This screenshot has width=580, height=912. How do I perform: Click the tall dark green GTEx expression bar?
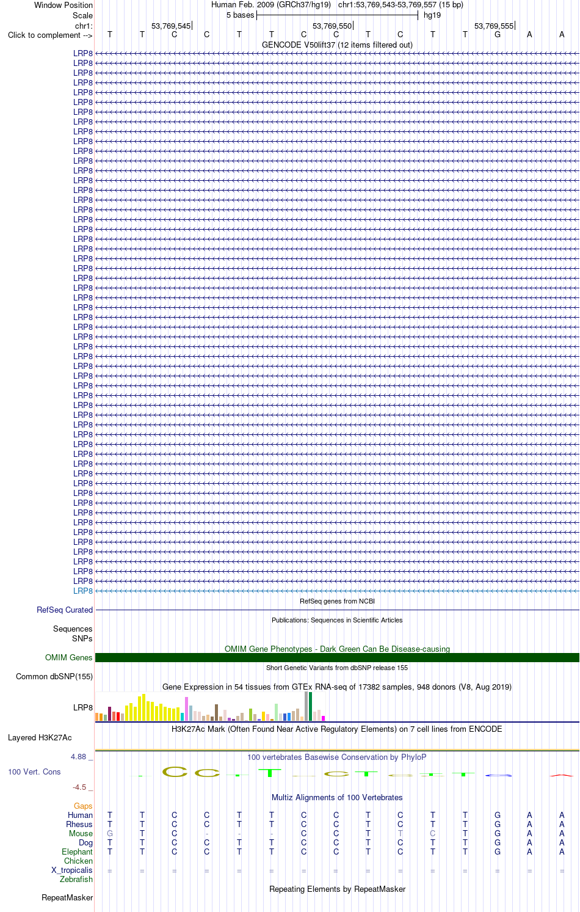311,706
